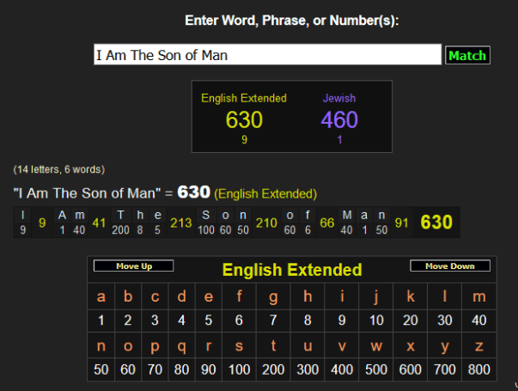
Task: Click letter 'a' in the cipher chart
Action: pyautogui.click(x=101, y=297)
